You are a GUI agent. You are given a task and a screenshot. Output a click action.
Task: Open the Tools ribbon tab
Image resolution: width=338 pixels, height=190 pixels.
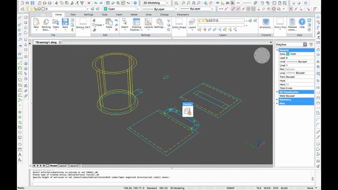click(x=105, y=14)
